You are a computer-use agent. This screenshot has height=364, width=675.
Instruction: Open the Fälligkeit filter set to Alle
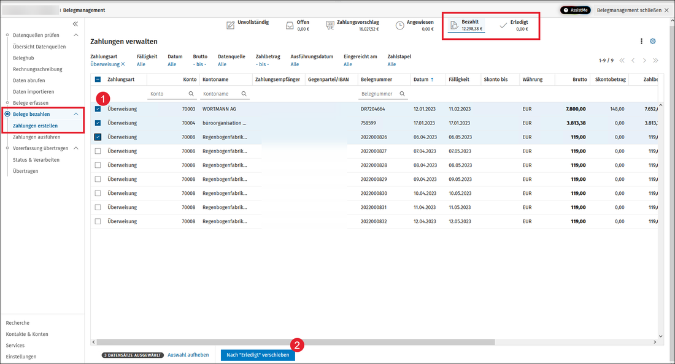141,64
